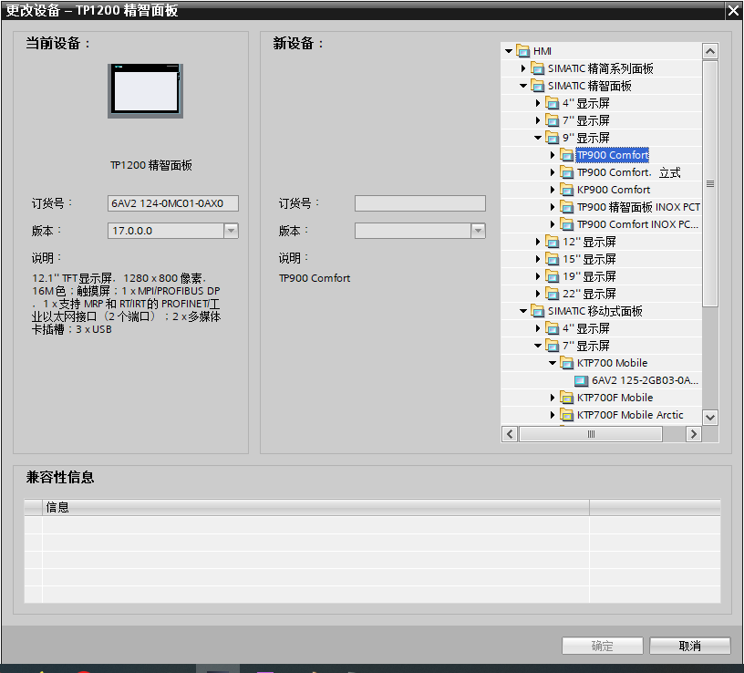Click new device 订货号 field
744x673 pixels.
click(420, 203)
